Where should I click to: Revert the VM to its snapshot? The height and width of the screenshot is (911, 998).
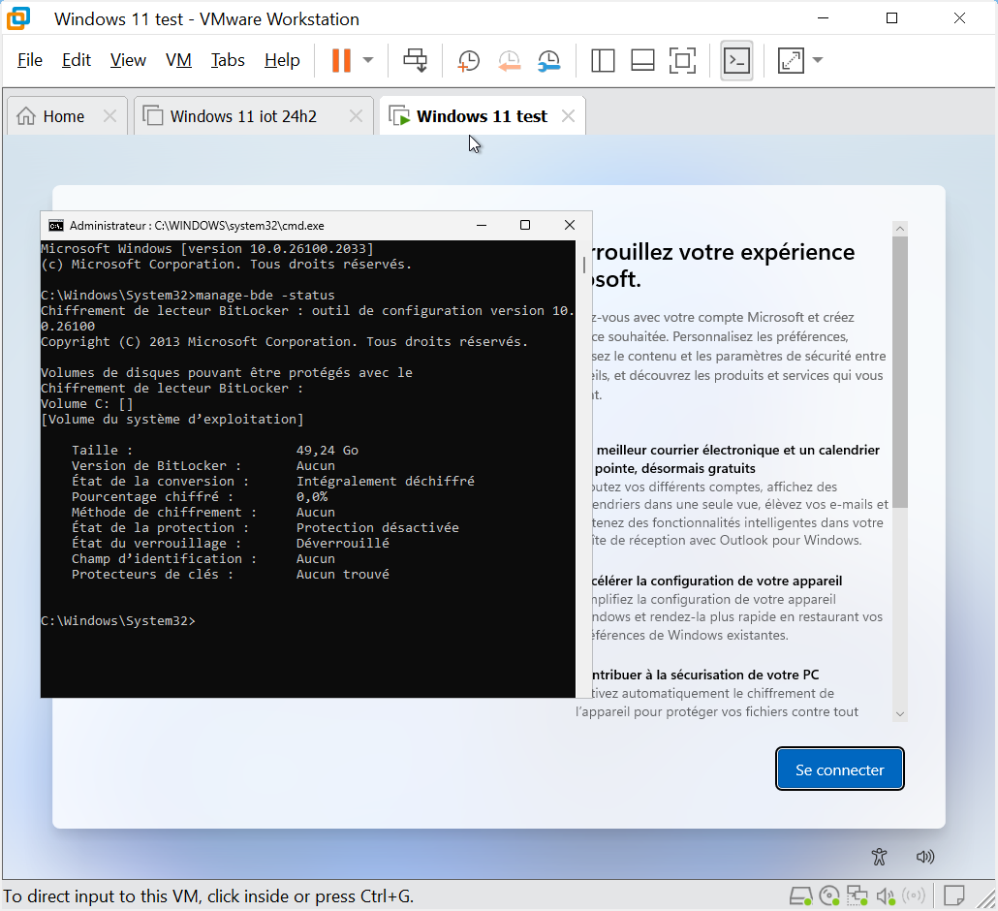coord(510,61)
